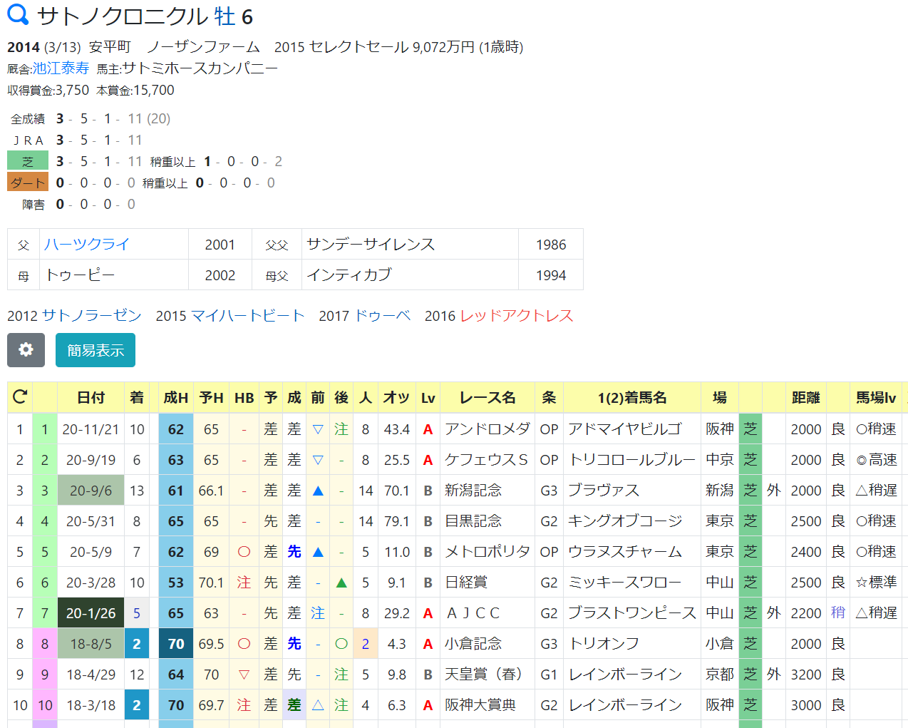Image resolution: width=908 pixels, height=728 pixels.
Task: Click green circle in 小倉記念 row
Action: click(341, 644)
